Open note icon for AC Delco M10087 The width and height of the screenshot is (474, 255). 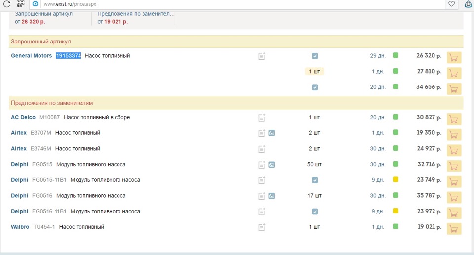click(262, 118)
